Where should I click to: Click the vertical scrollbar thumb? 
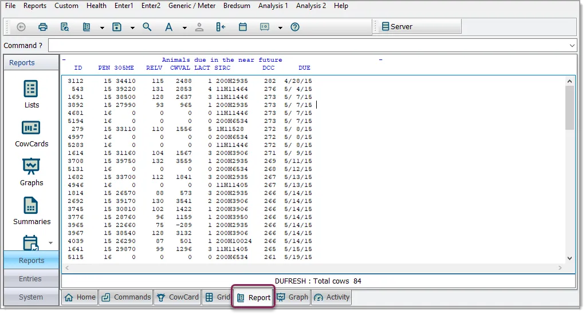pyautogui.click(x=569, y=107)
